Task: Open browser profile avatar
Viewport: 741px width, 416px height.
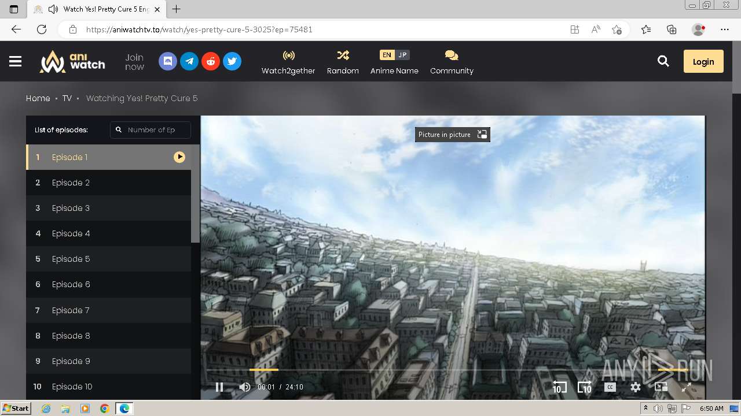Action: [x=699, y=29]
